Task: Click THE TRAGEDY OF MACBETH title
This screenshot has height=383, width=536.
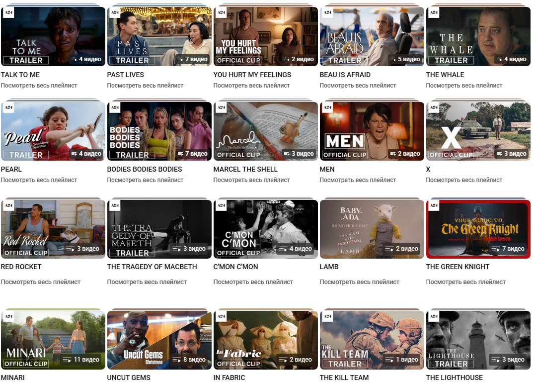Action: 152,267
